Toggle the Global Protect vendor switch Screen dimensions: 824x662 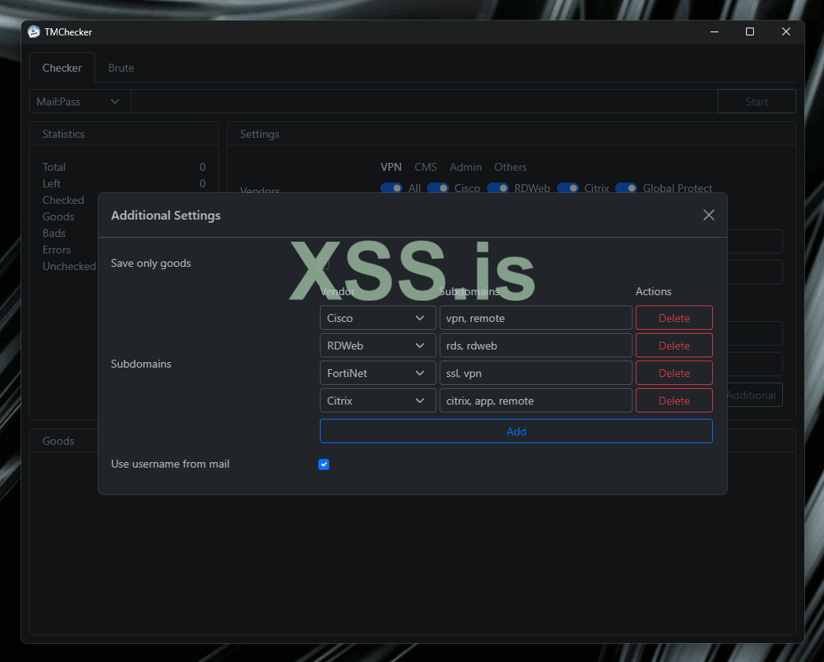click(626, 189)
